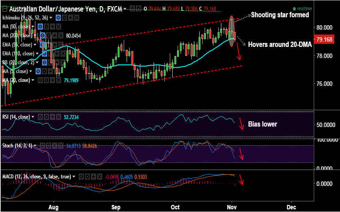Screen dimensions: 340x212
Task: Click the green realtime status indicator
Action: pos(302,9)
